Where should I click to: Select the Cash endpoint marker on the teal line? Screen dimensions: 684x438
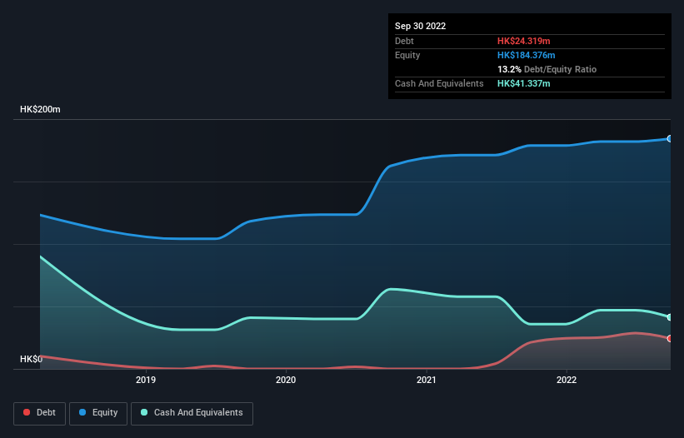click(x=670, y=317)
